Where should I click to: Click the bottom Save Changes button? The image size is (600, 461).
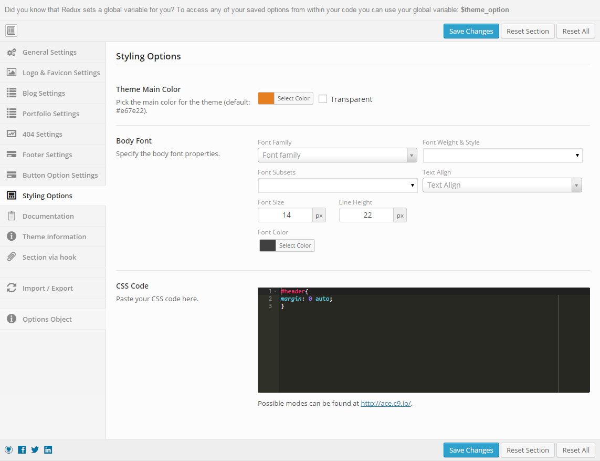(x=471, y=450)
